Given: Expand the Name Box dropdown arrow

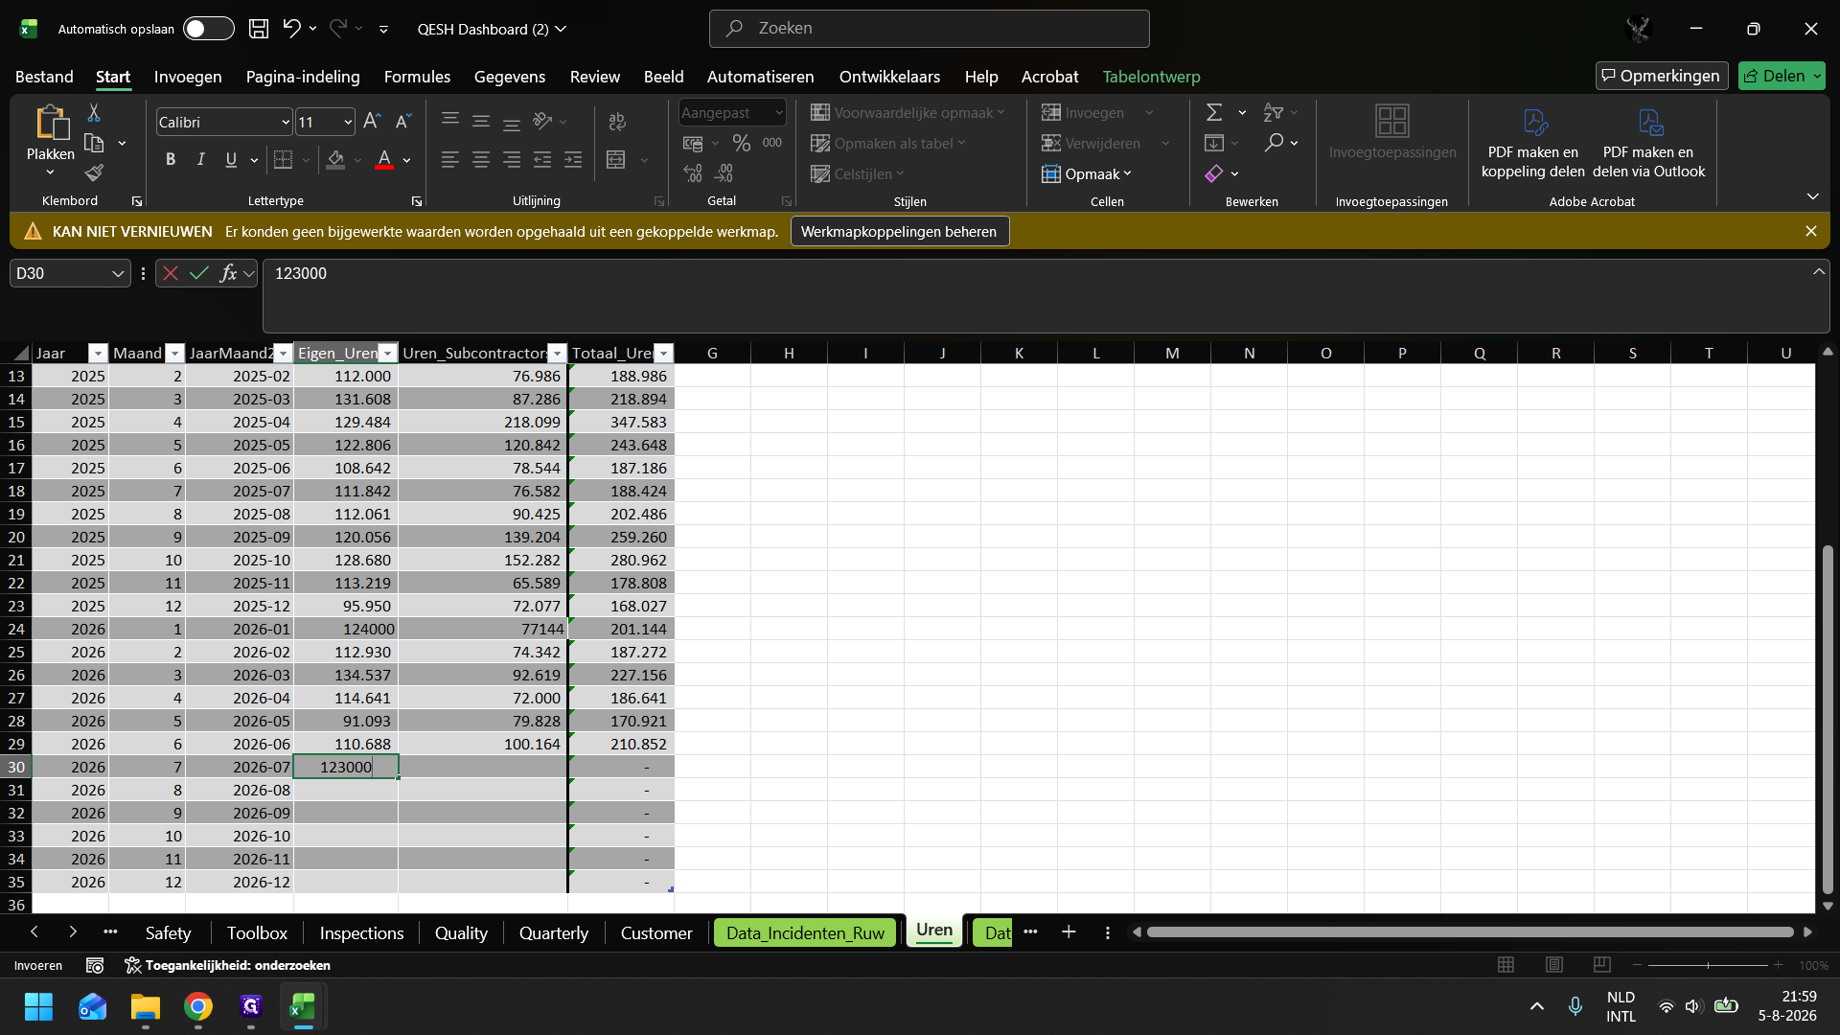Looking at the screenshot, I should coord(118,274).
